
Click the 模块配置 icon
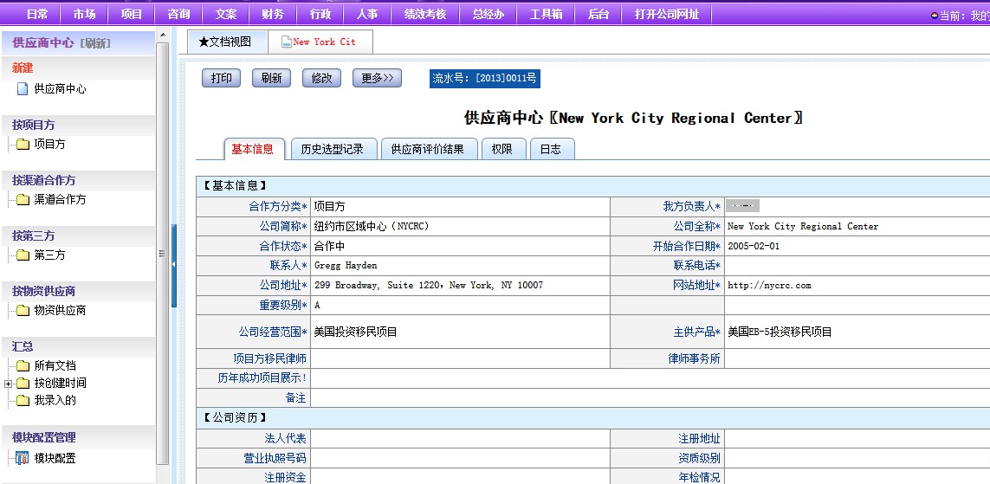[x=23, y=458]
